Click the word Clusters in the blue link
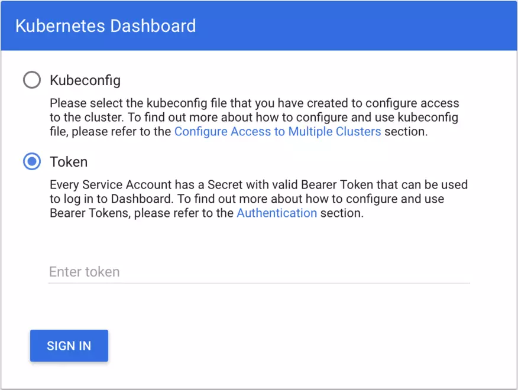518x390 pixels. (358, 131)
